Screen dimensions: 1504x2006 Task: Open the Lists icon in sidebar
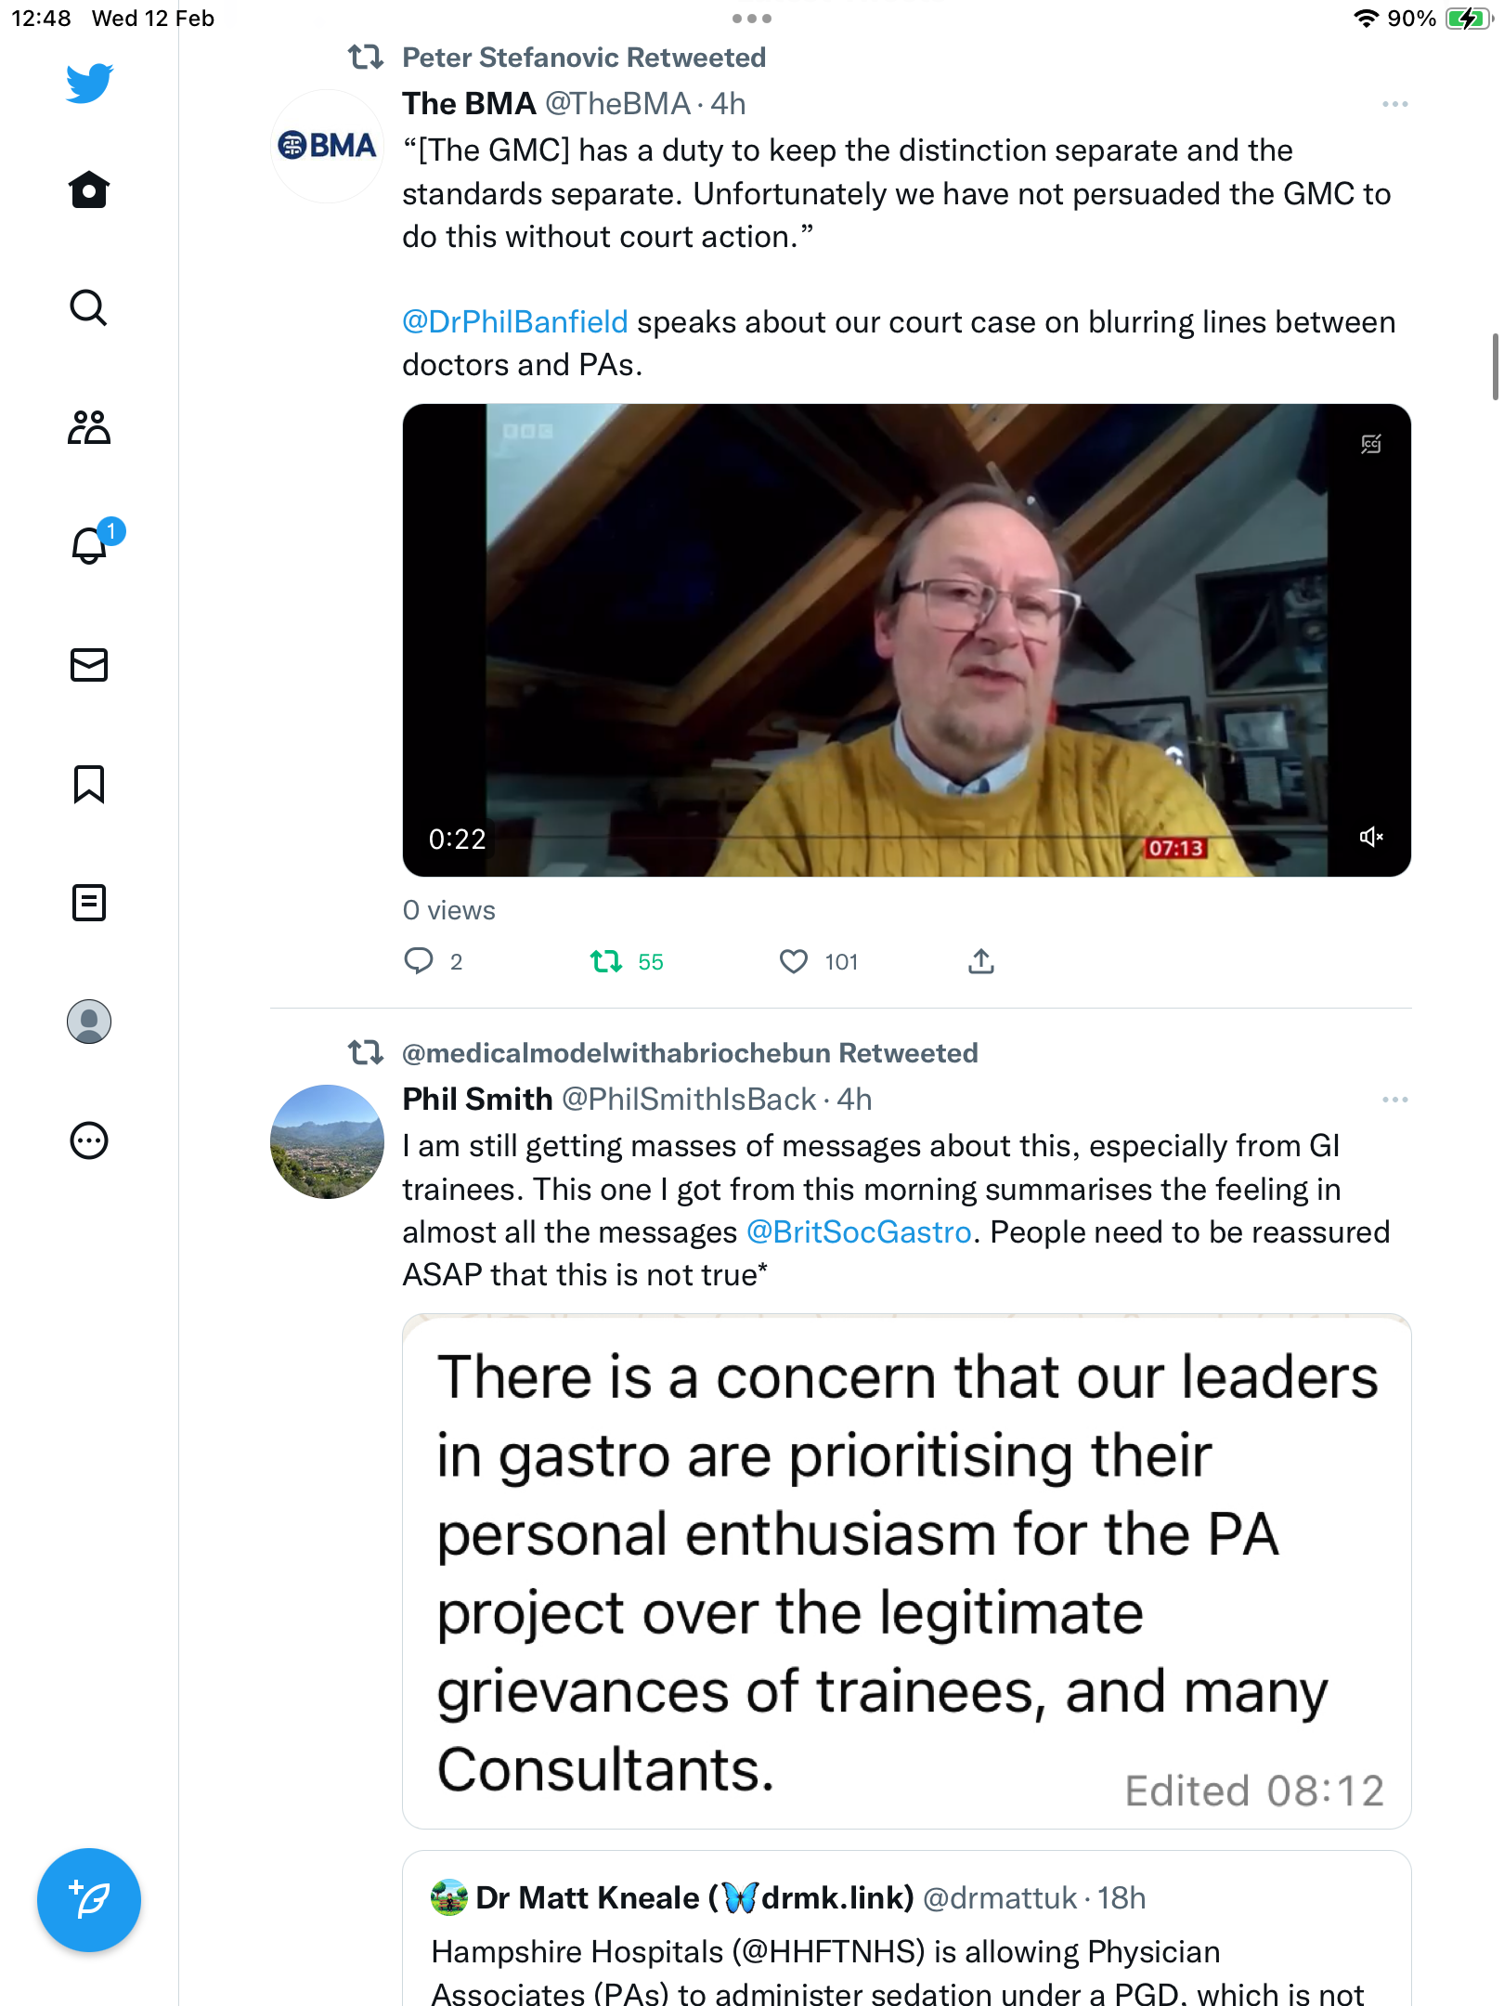click(x=89, y=903)
